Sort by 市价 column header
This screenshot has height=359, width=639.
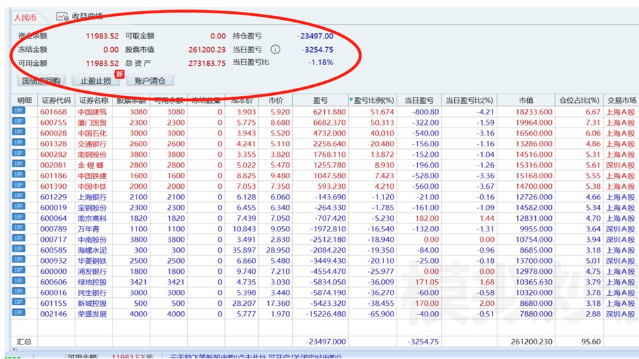pos(276,100)
